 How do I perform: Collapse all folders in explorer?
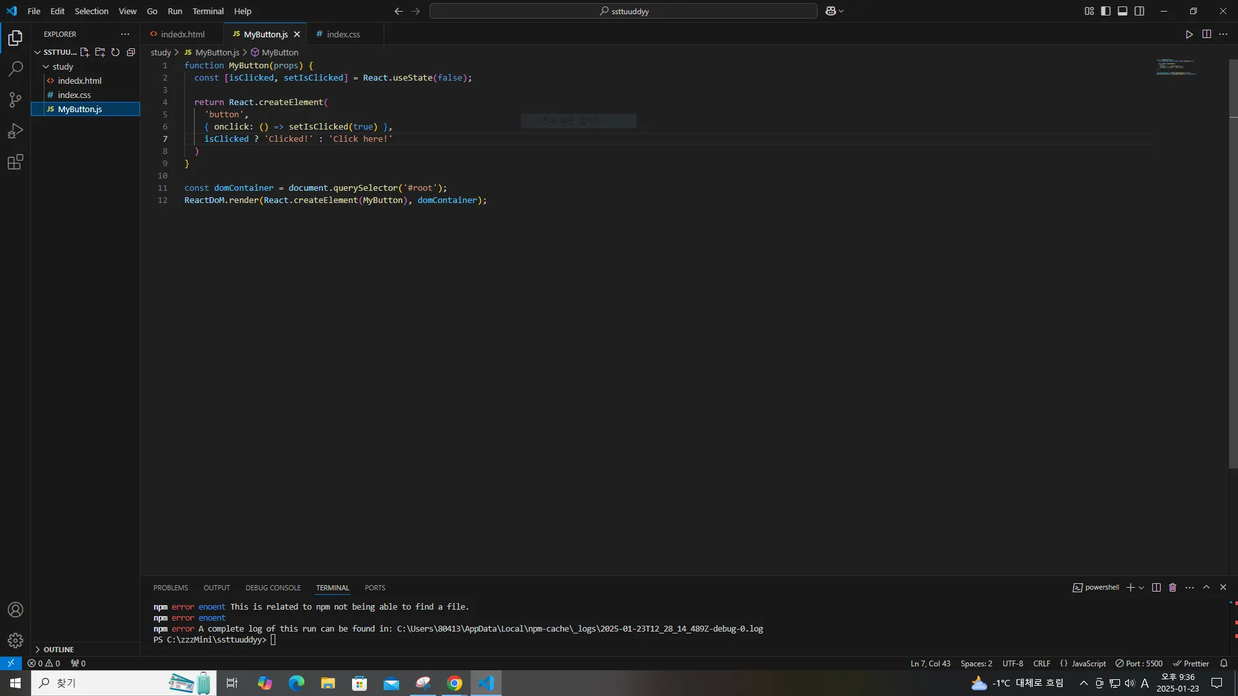coord(131,52)
